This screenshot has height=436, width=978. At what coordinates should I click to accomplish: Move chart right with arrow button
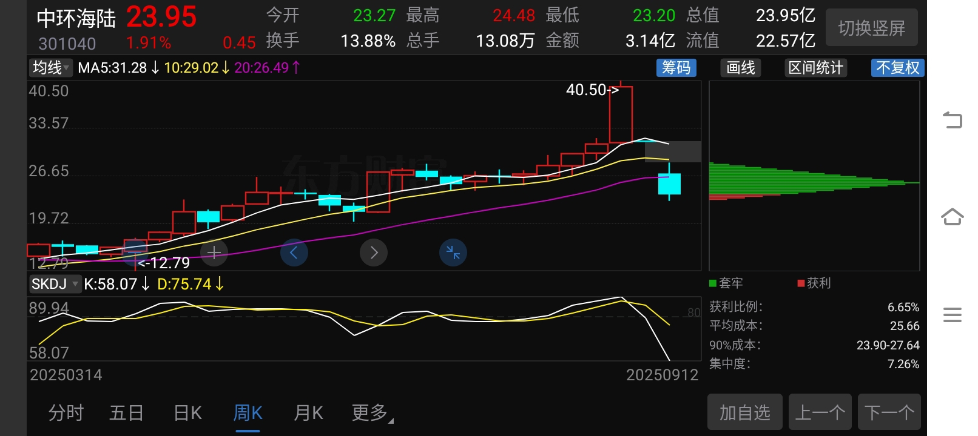tap(374, 253)
